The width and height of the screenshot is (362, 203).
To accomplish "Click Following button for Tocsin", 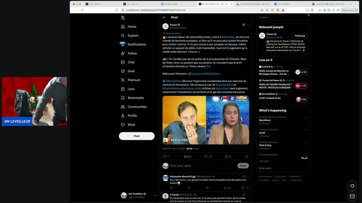I will click(300, 36).
